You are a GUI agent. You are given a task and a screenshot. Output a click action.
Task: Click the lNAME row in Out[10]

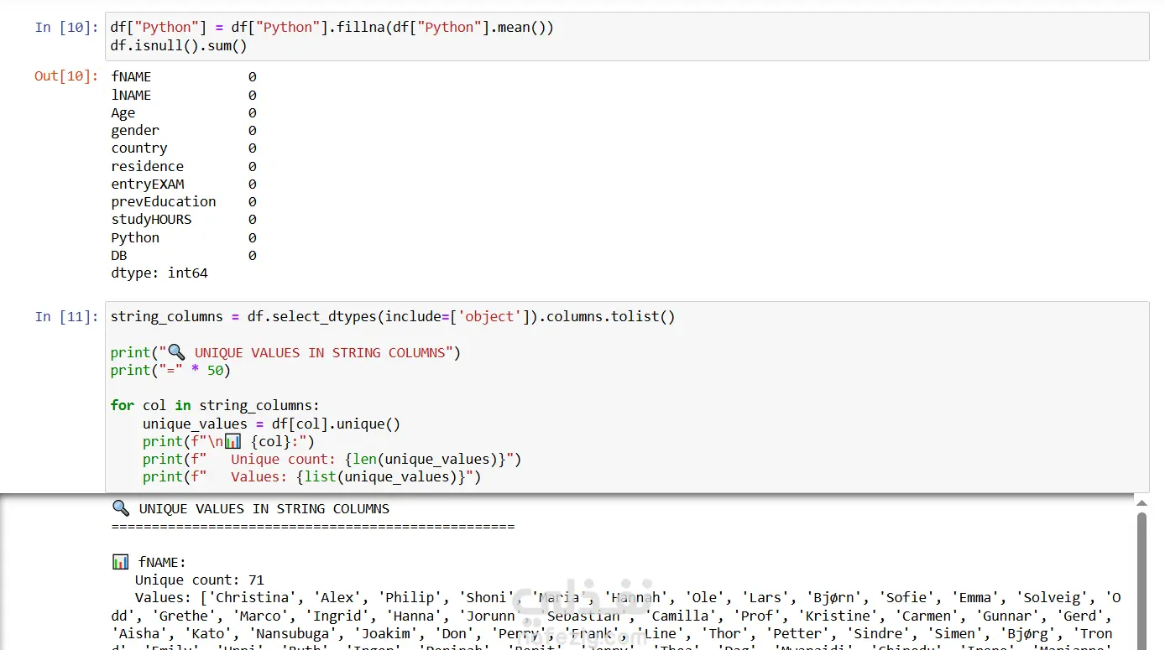[184, 96]
